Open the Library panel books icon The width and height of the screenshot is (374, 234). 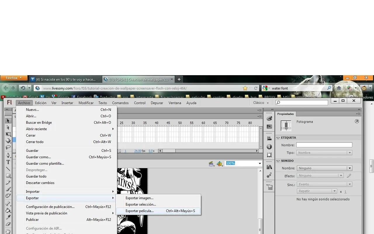pyautogui.click(x=269, y=167)
